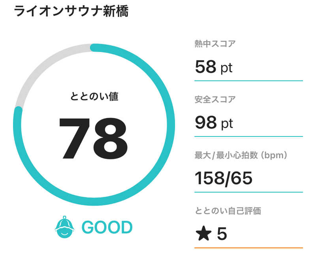Tap the GOOD status text
Viewport: 316px width, 267px height.
107,227
